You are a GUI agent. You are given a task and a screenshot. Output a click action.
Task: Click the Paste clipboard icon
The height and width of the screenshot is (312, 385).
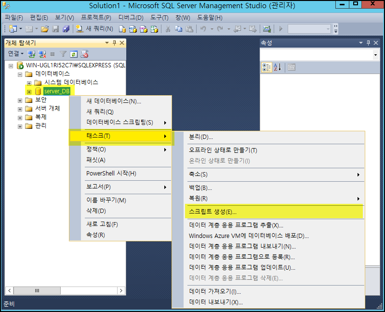189,29
